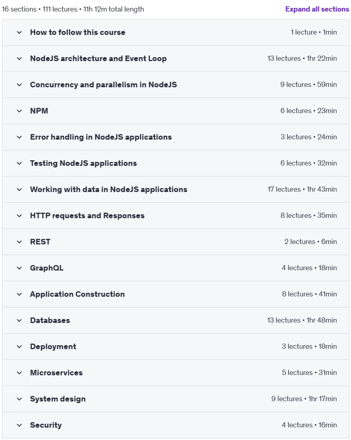Click the arrow icon beside Working with data
The width and height of the screenshot is (351, 440).
coord(19,189)
